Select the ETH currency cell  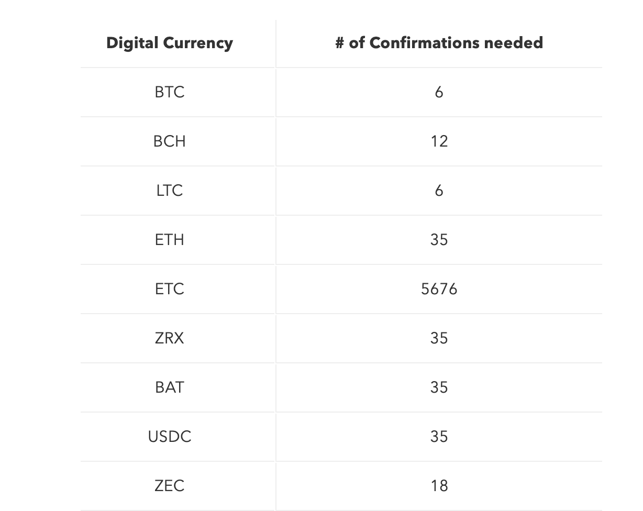(170, 240)
